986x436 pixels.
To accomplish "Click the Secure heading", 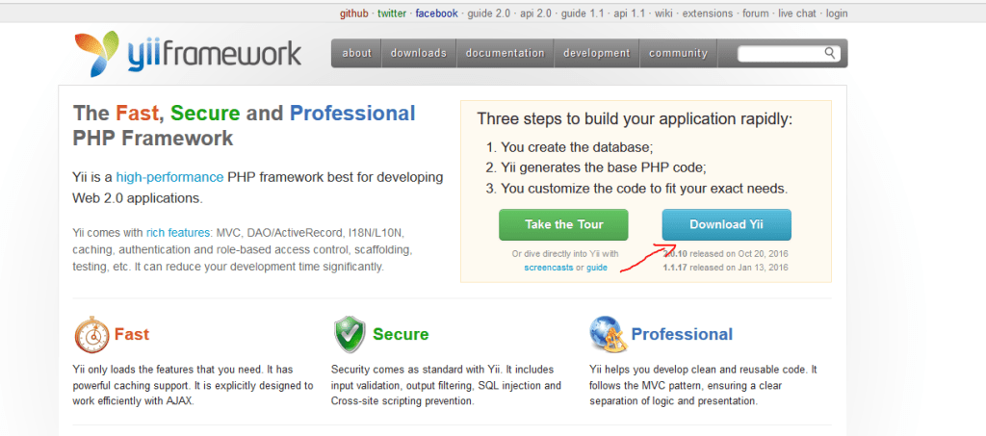I will point(401,334).
